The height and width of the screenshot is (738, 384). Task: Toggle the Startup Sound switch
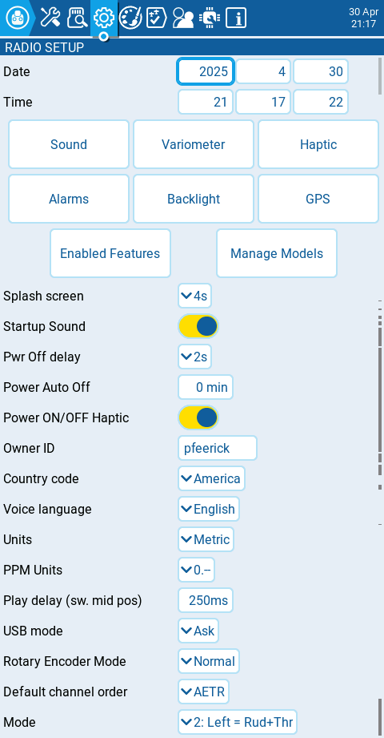[198, 326]
